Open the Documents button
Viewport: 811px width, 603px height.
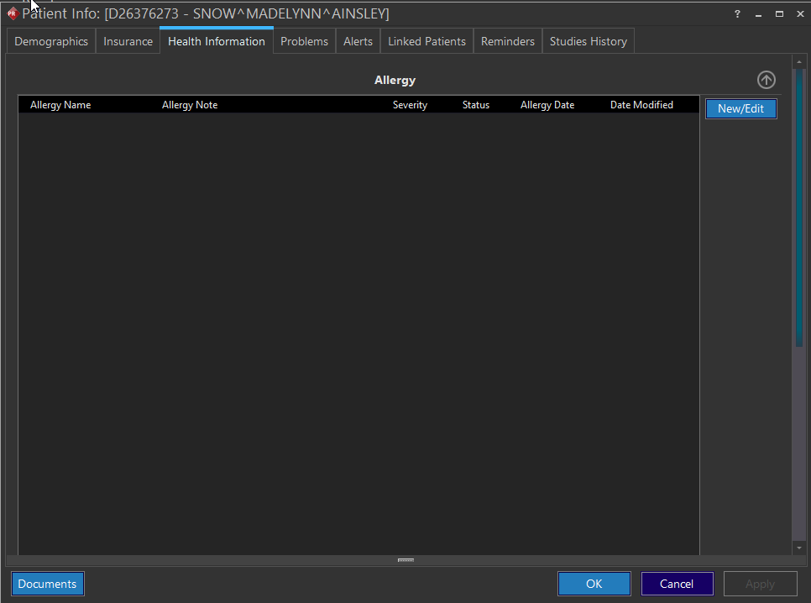pyautogui.click(x=47, y=584)
